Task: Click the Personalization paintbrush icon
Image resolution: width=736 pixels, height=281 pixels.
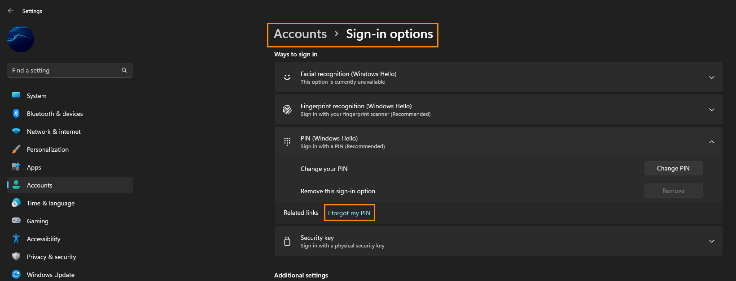Action: click(16, 149)
